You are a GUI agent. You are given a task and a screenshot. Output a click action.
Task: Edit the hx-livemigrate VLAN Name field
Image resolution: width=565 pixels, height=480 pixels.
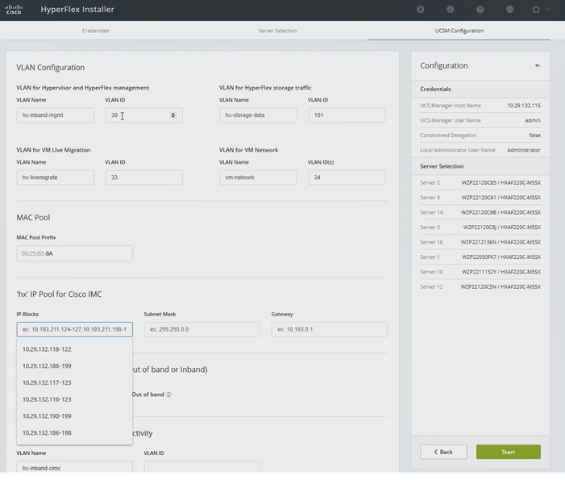55,177
